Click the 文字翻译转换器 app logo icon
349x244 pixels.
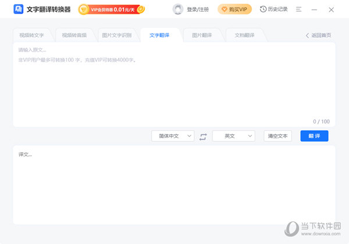pos(18,9)
